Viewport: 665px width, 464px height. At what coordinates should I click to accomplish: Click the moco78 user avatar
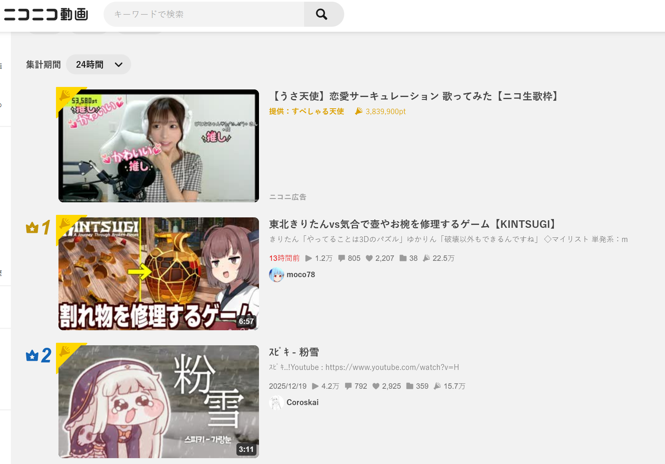(x=277, y=275)
